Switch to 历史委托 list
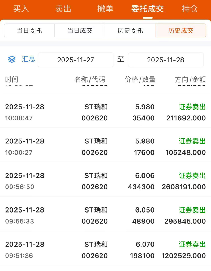The width and height of the screenshot is (211, 271). pyautogui.click(x=130, y=30)
